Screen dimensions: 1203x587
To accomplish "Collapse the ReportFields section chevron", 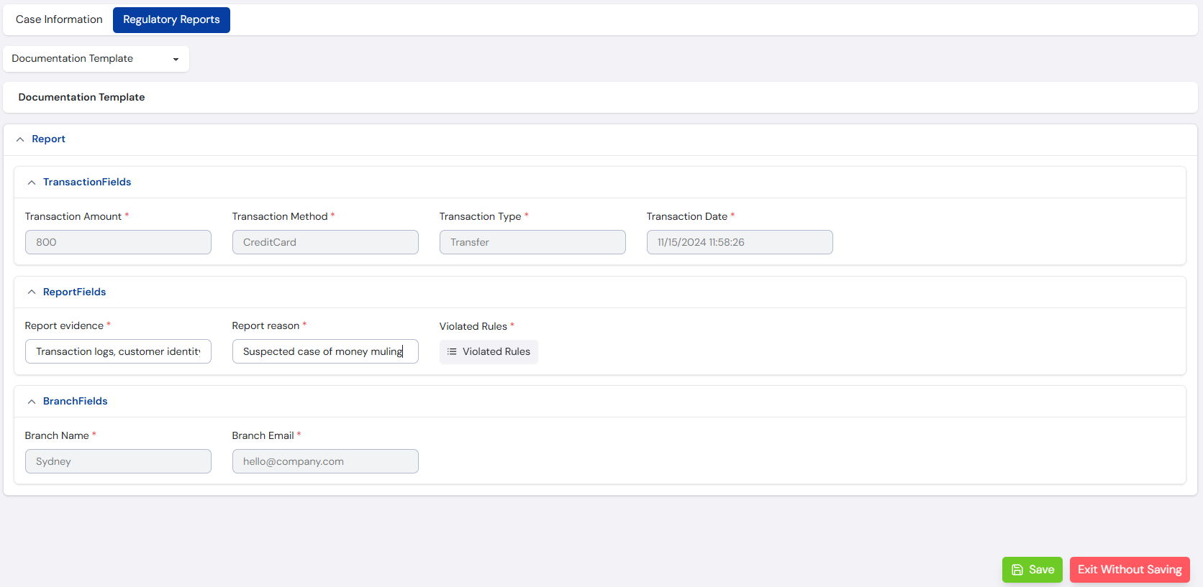I will click(32, 292).
